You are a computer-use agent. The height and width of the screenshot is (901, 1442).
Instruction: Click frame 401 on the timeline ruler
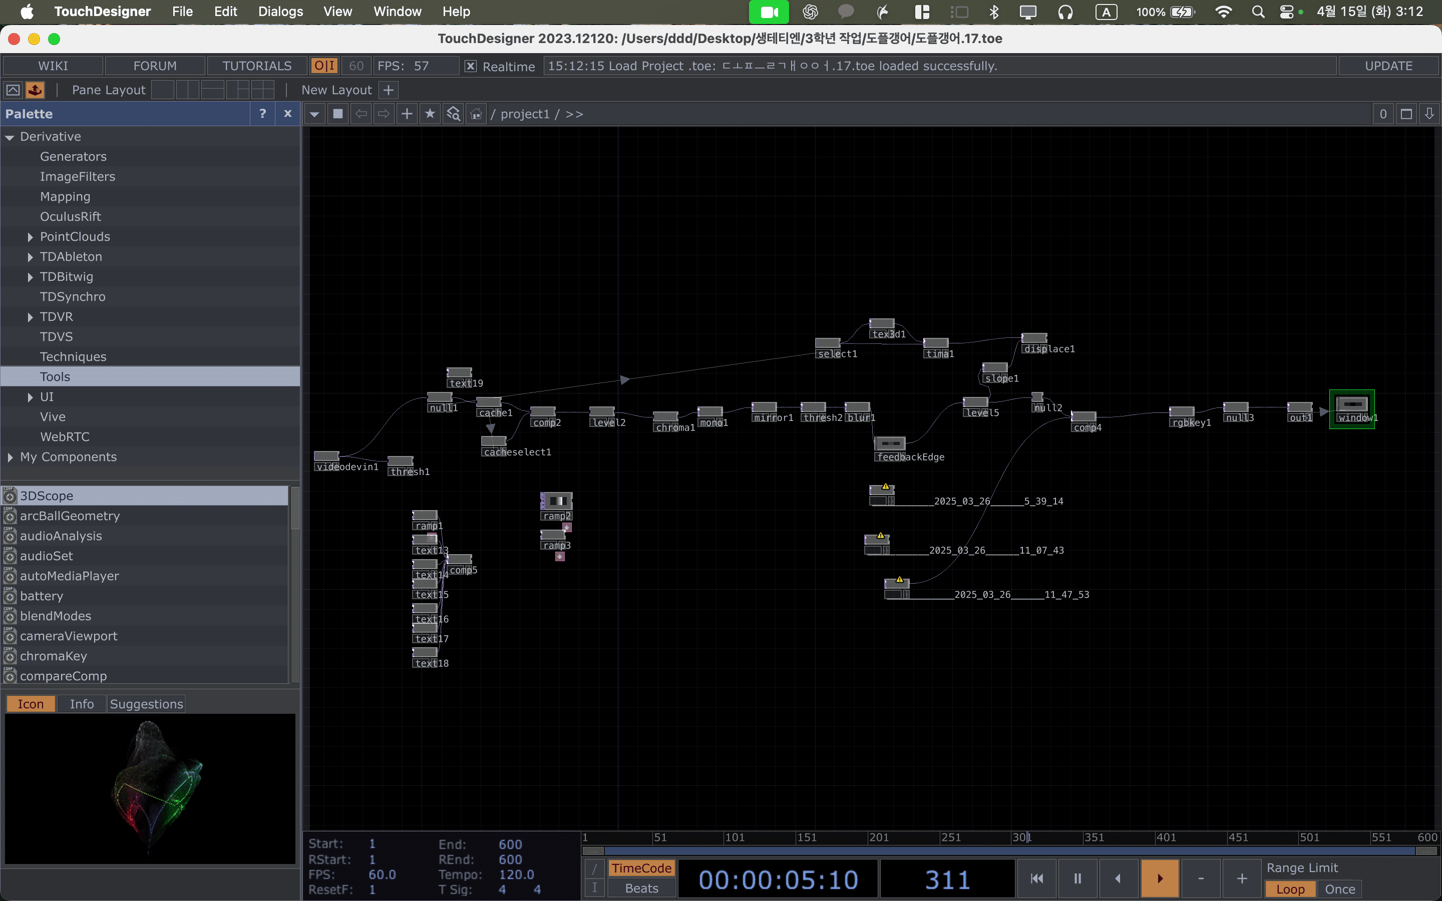pos(1157,837)
